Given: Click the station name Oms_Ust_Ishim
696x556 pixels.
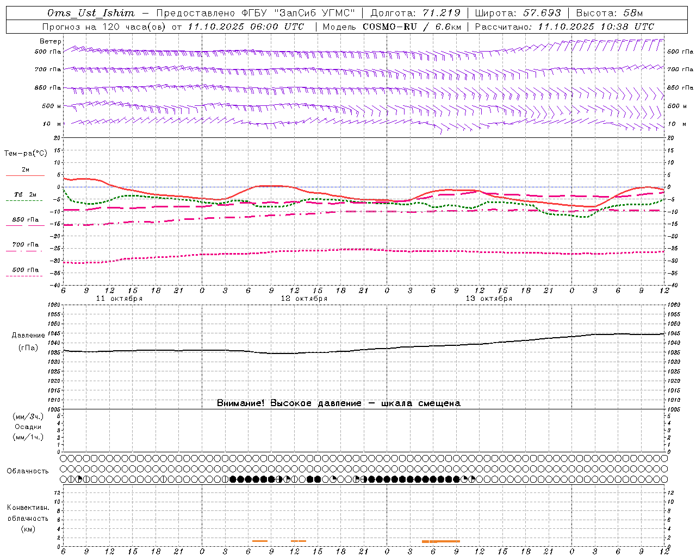Looking at the screenshot, I should 91,13.
